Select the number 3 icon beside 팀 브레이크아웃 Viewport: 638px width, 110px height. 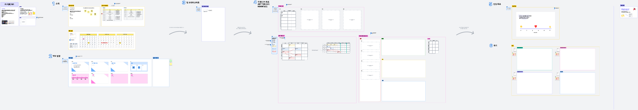click(x=184, y=2)
